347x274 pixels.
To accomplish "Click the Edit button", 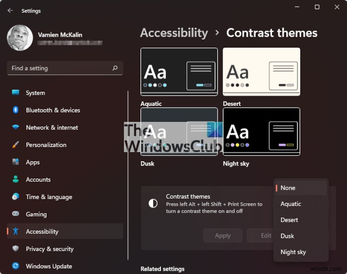I will point(260,235).
